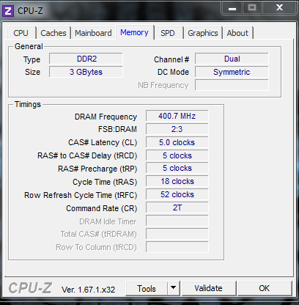Image resolution: width=299 pixels, height=305 pixels.
Task: Click the empty Row To Column field
Action: tap(177, 247)
